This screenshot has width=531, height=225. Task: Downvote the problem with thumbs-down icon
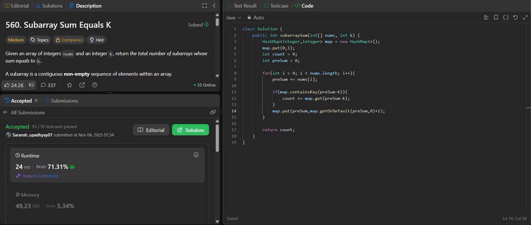point(31,85)
